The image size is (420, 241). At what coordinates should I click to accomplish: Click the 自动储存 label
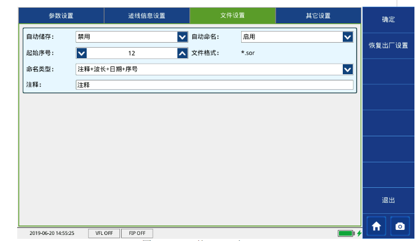coord(40,37)
